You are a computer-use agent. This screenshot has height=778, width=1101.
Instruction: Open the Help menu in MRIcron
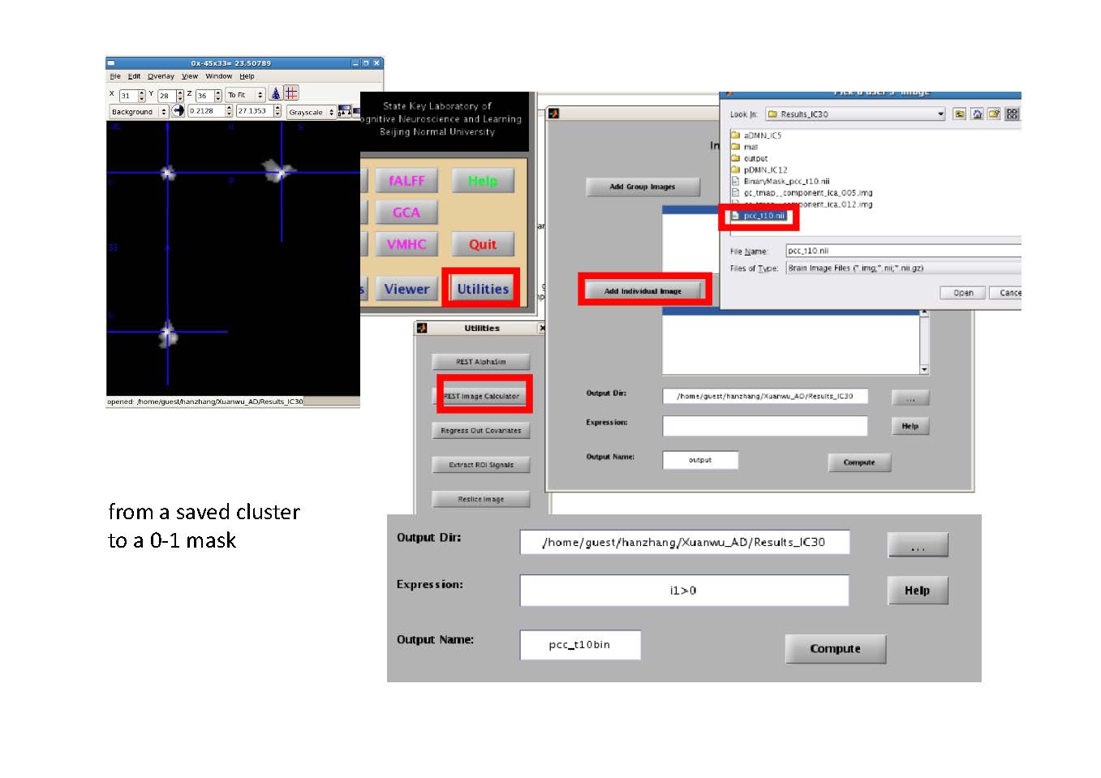click(x=247, y=76)
